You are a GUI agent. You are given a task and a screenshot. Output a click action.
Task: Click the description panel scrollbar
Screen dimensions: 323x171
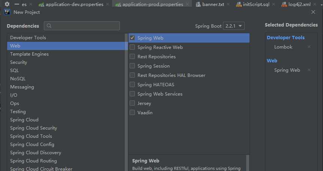click(248, 163)
